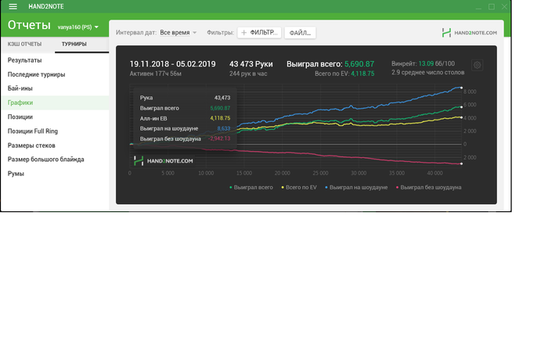Toggle the 'Выиграл всего' legend series
Image resolution: width=548 pixels, height=352 pixels.
click(x=251, y=188)
